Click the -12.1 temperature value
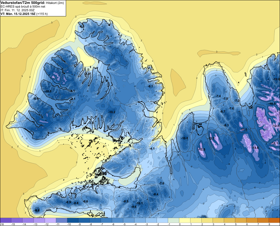The image size is (280, 226). [275, 143]
